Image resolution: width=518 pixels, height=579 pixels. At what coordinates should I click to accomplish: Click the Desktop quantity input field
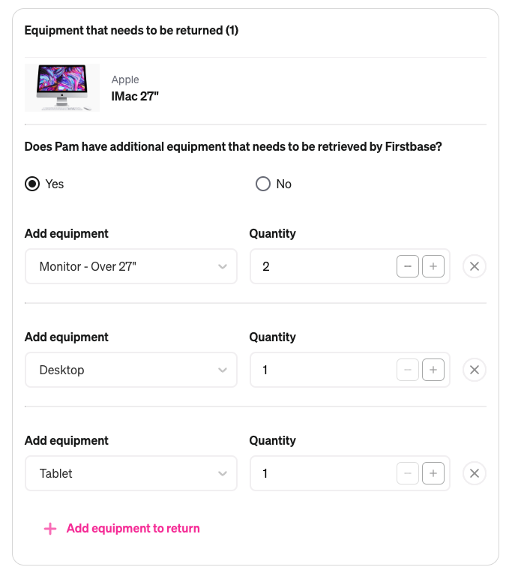[x=321, y=370]
